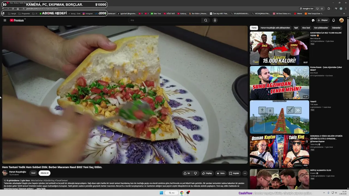Open the YouTube account avatar menu
The height and width of the screenshot is (196, 349).
[341, 20]
